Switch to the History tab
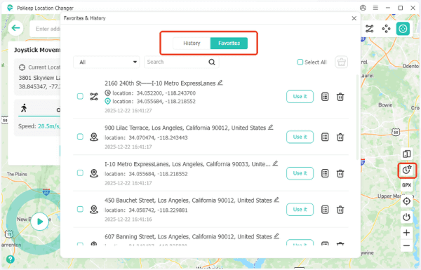Image resolution: width=421 pixels, height=270 pixels. click(x=192, y=43)
